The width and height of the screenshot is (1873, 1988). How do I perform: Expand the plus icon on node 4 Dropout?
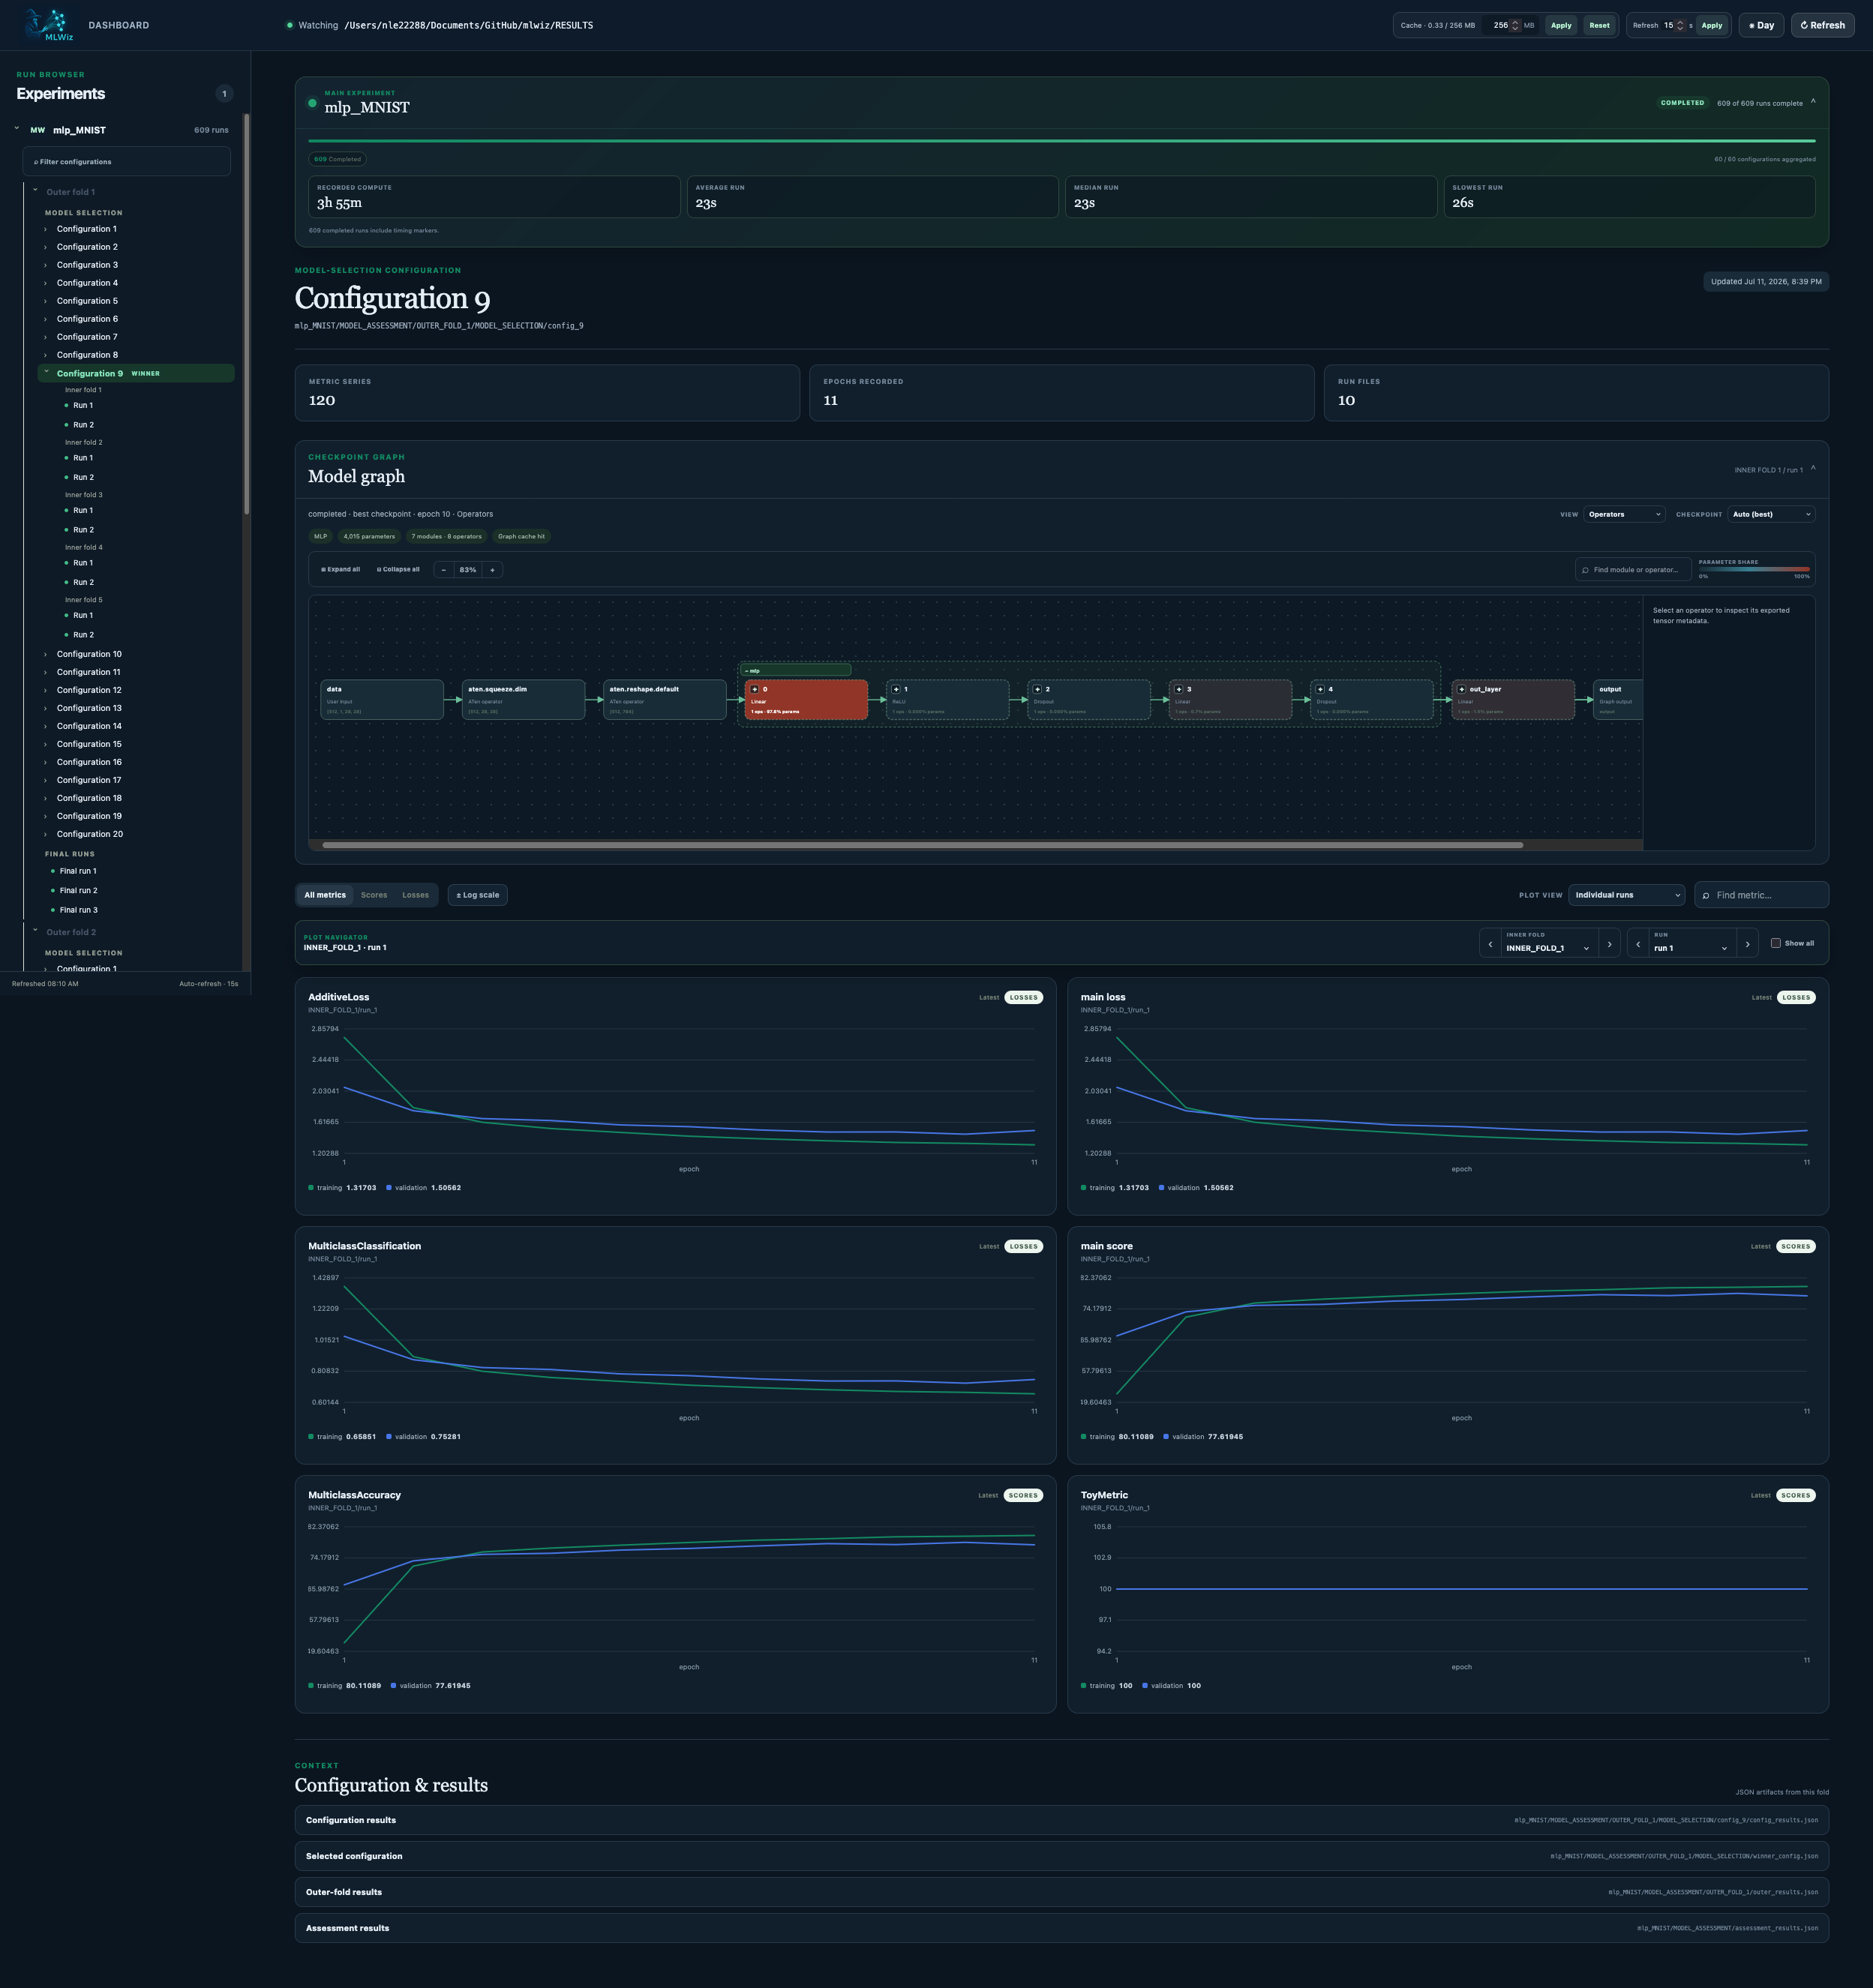click(x=1321, y=689)
